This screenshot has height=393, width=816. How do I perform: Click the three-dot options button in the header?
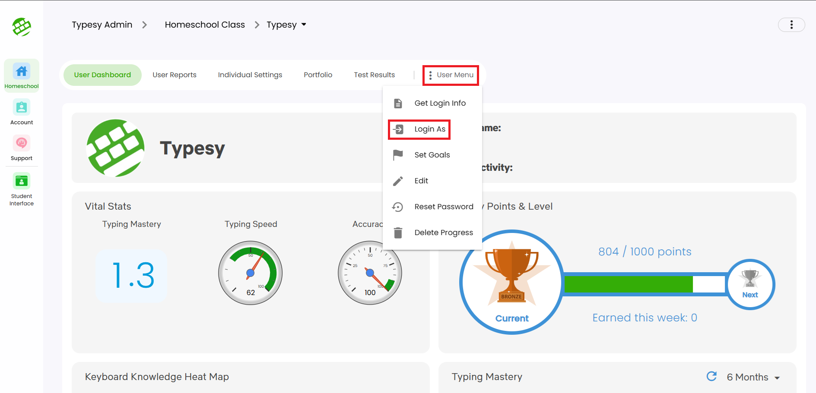point(791,25)
